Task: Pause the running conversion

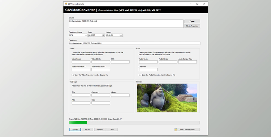Action: [87, 129]
